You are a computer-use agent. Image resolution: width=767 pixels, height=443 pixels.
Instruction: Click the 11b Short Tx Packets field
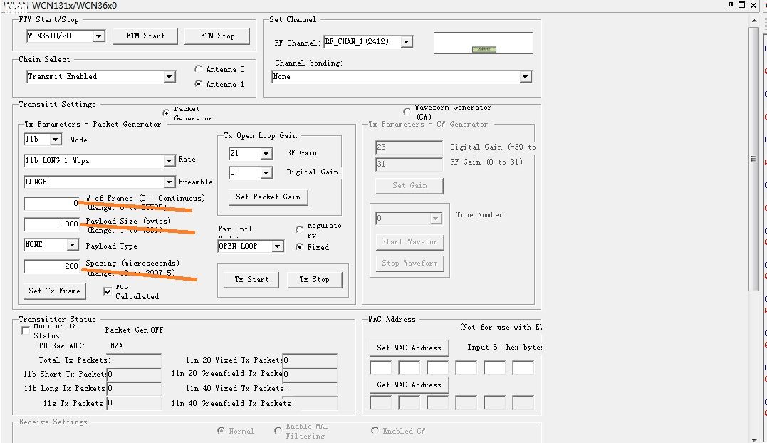134,375
